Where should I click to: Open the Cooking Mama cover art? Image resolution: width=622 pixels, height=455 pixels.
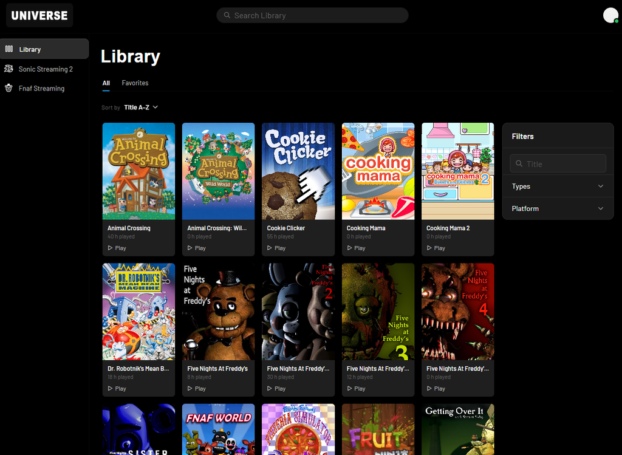pos(378,171)
